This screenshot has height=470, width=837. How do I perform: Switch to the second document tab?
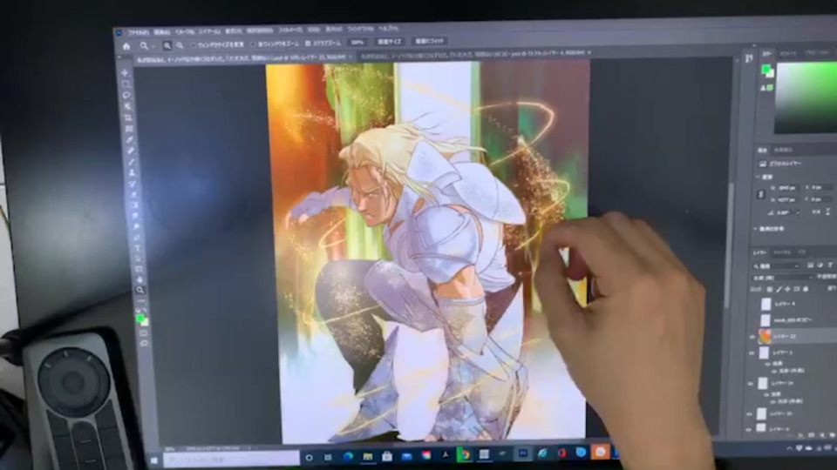(472, 54)
